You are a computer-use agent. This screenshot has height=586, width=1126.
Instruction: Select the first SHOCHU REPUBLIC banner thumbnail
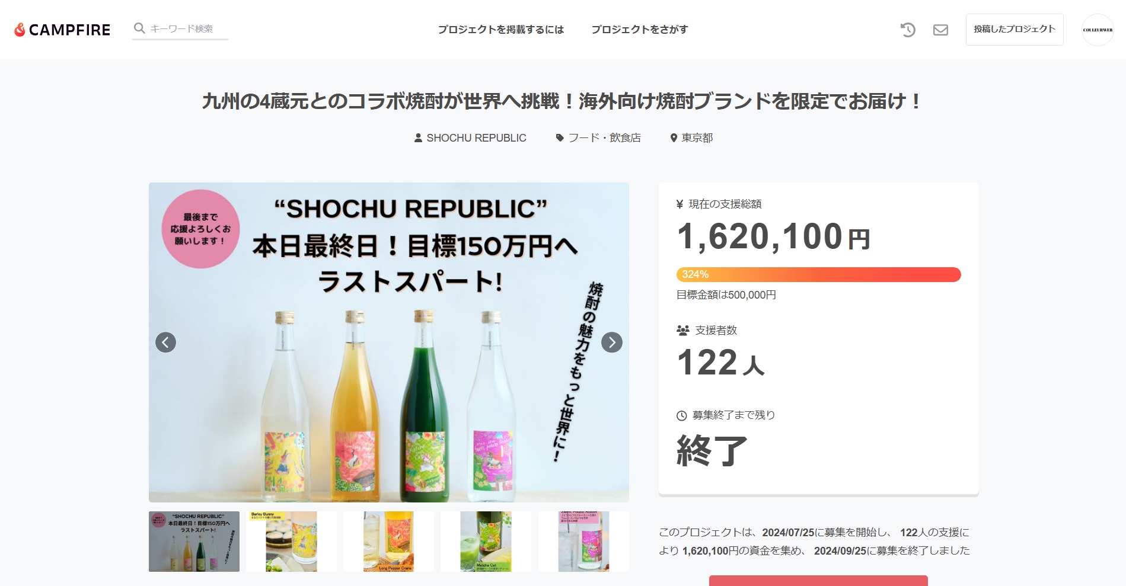(194, 541)
